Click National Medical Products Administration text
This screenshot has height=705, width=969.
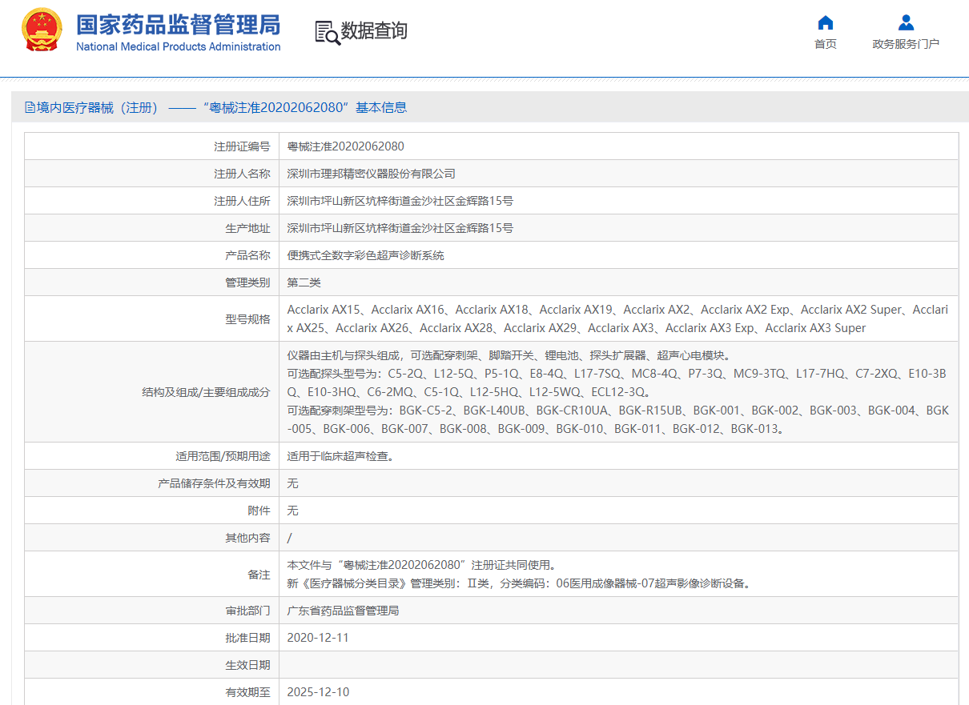click(179, 46)
